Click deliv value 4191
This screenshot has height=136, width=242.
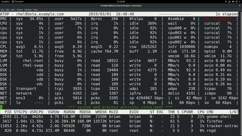(x=191, y=93)
